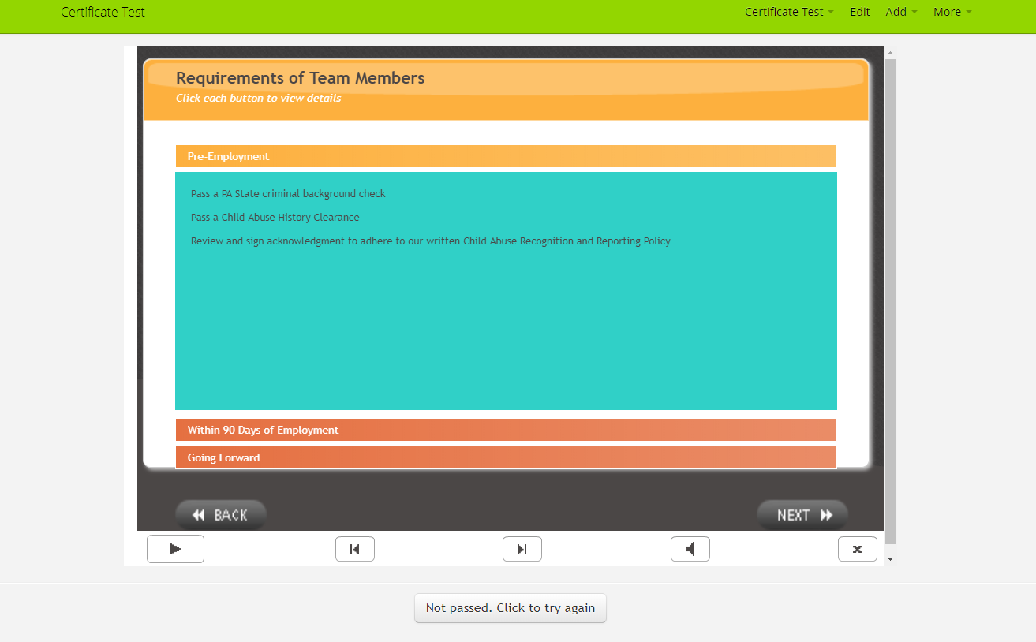Click Edit in the top menu
This screenshot has width=1036, height=642.
859,12
